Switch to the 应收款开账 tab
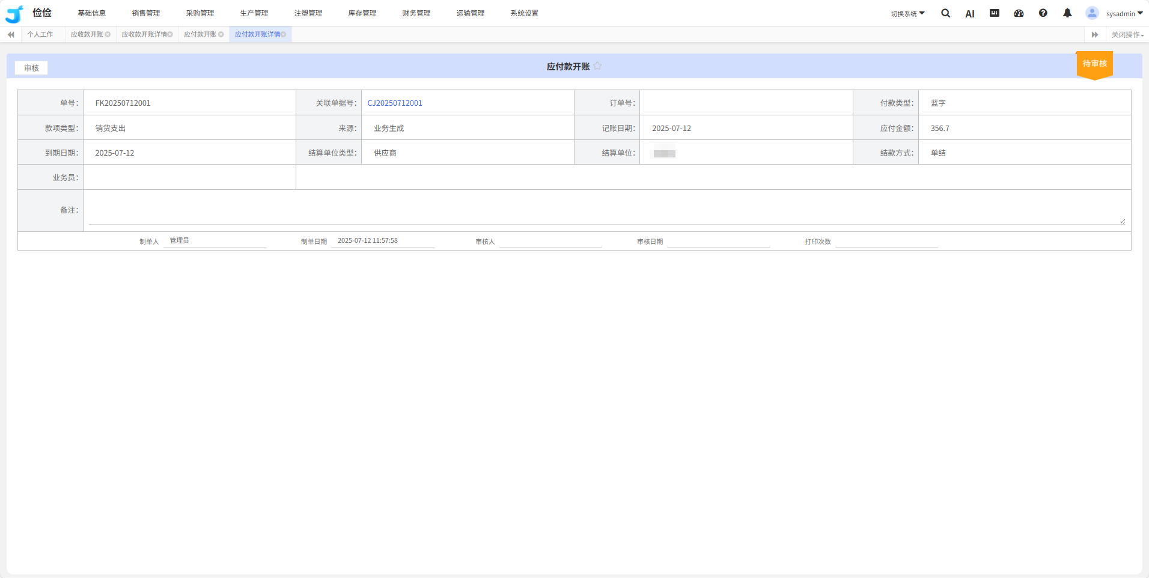1149x578 pixels. pyautogui.click(x=87, y=34)
